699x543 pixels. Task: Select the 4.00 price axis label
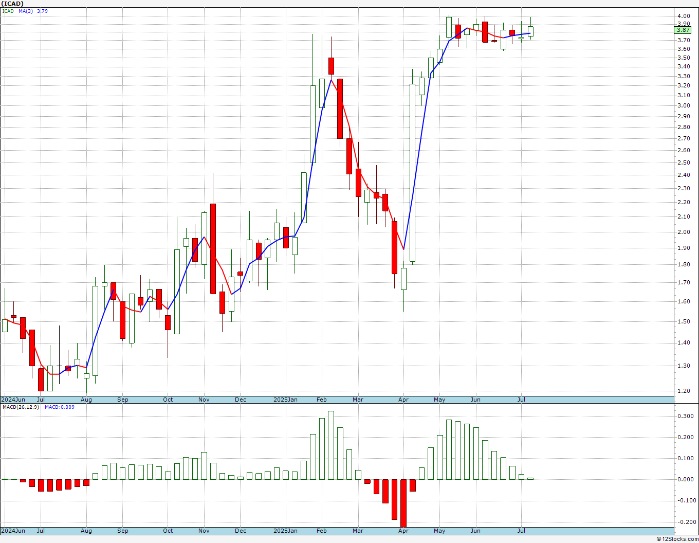(x=684, y=16)
